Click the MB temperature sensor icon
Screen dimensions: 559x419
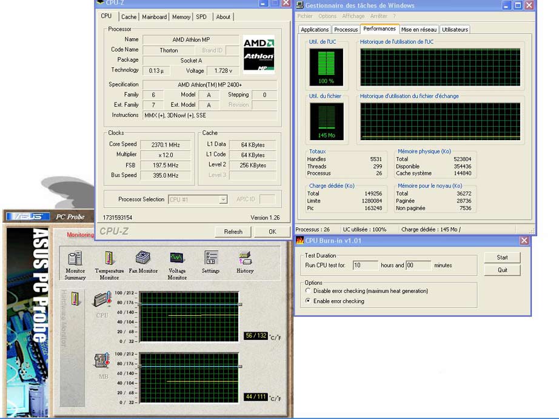click(x=102, y=361)
